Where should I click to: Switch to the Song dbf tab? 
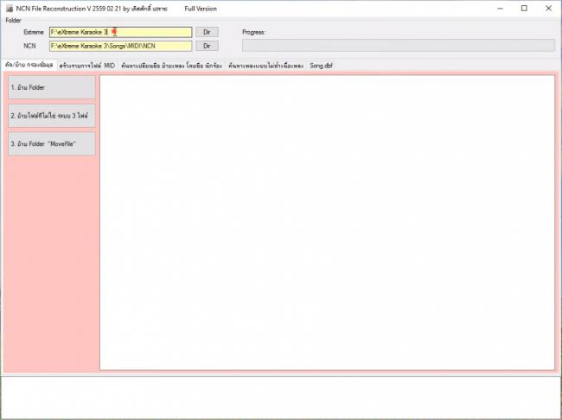(321, 66)
